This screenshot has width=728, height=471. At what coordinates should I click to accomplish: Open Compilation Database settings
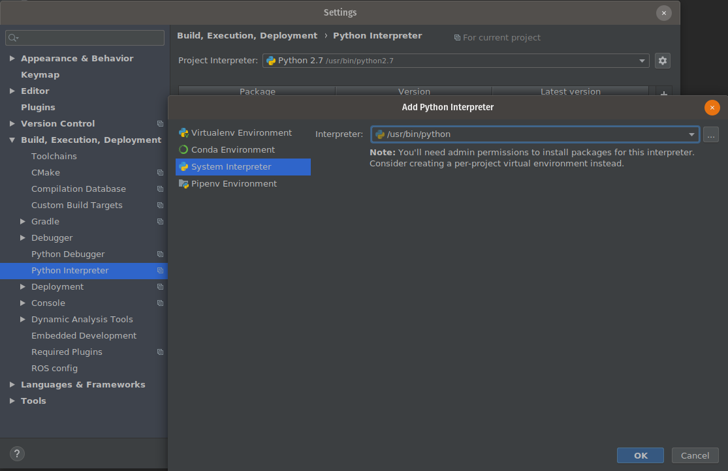[x=78, y=189]
